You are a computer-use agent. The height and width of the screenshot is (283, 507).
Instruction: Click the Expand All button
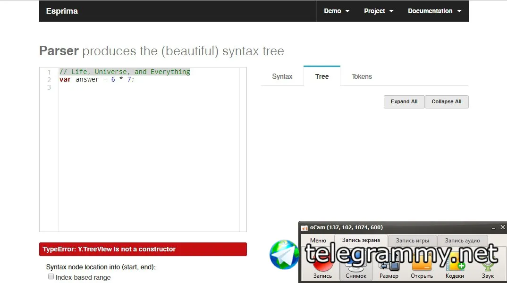[x=404, y=102]
